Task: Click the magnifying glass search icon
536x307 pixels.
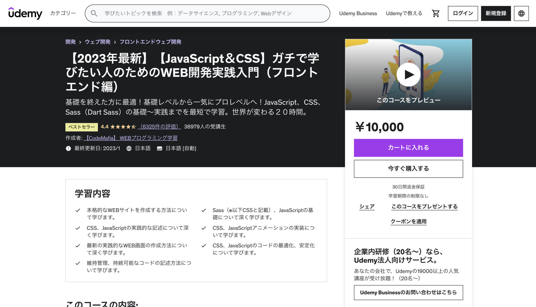Action: (94, 13)
